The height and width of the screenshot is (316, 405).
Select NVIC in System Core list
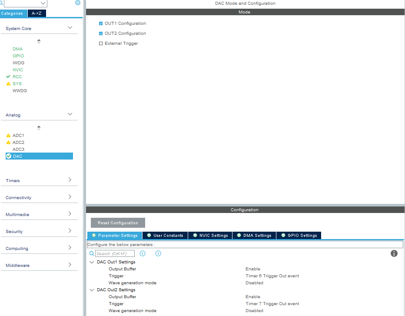(18, 70)
